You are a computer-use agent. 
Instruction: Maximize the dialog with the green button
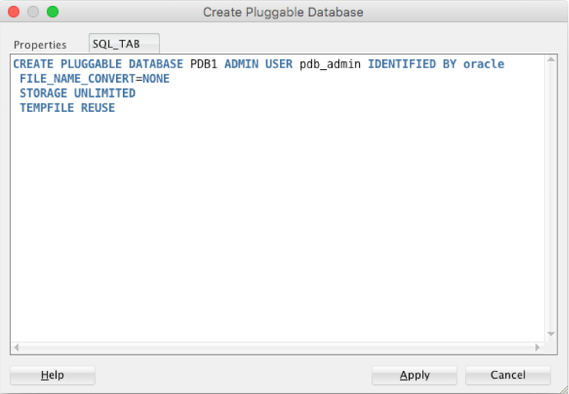click(52, 12)
